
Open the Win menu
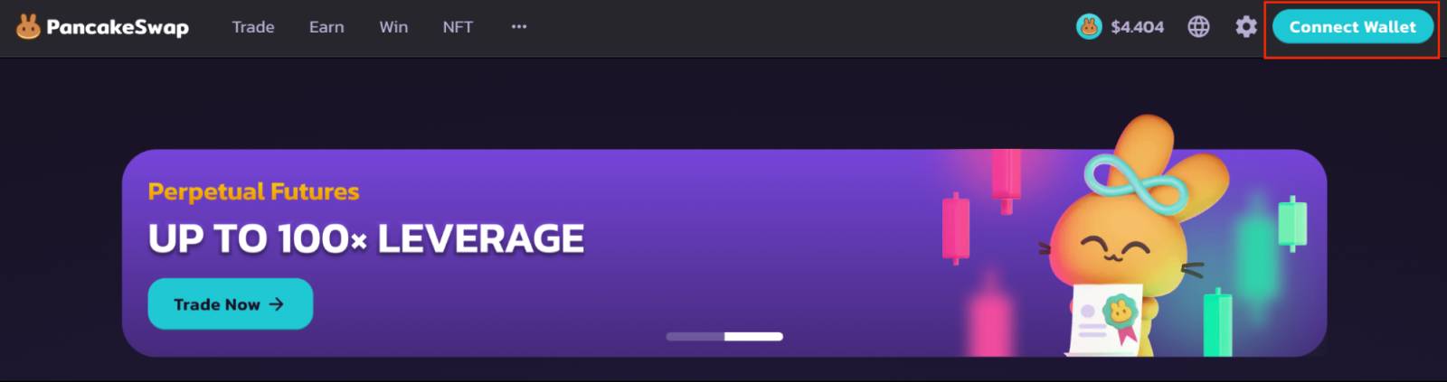coord(393,27)
